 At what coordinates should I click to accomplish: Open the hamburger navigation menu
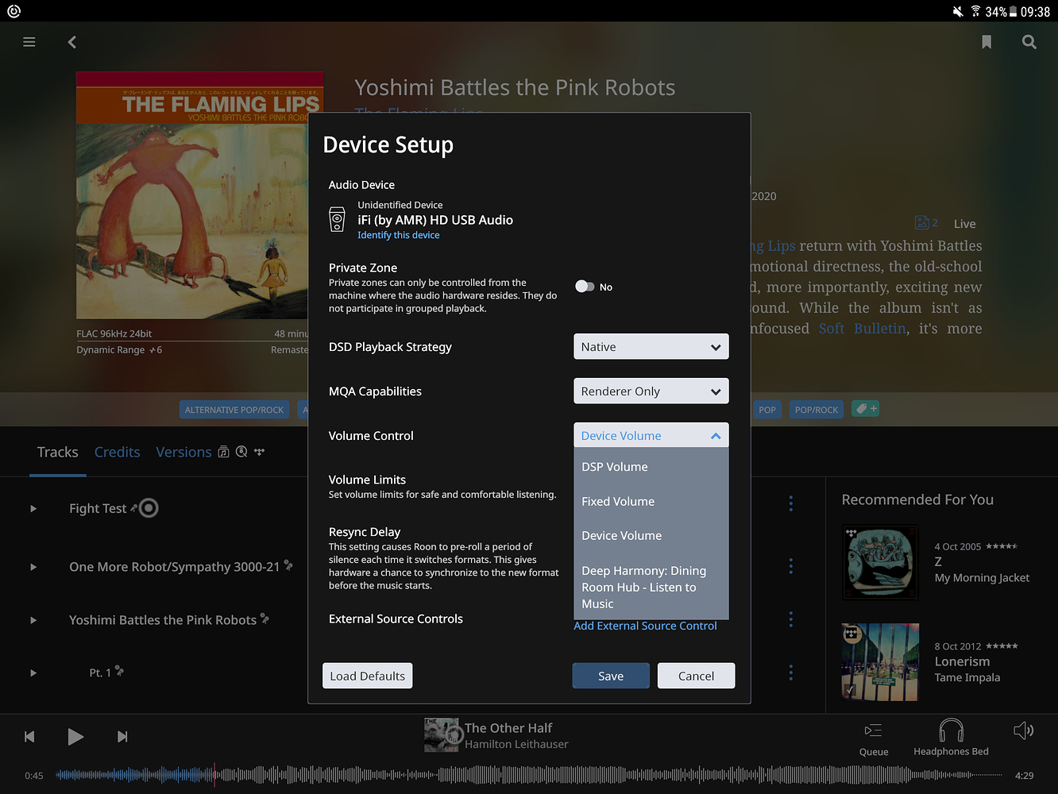[29, 42]
